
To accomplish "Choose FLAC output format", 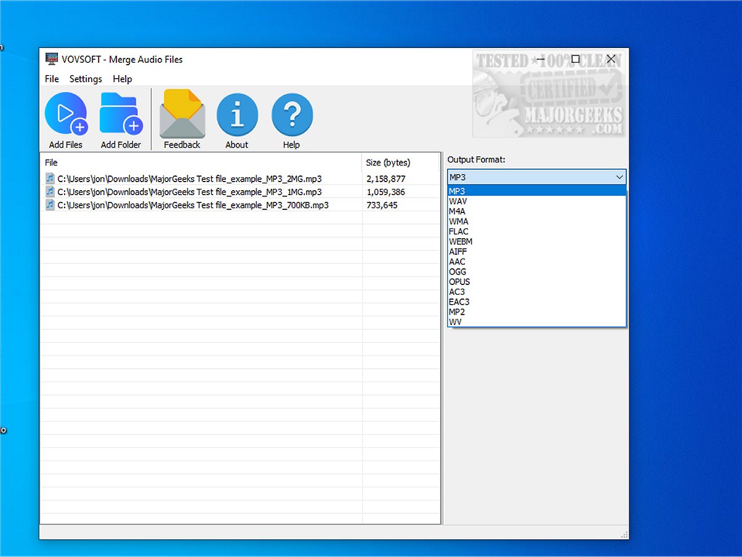I will pyautogui.click(x=537, y=231).
